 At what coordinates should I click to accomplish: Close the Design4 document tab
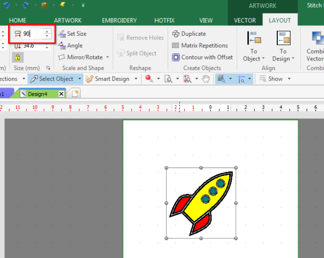[x=61, y=94]
